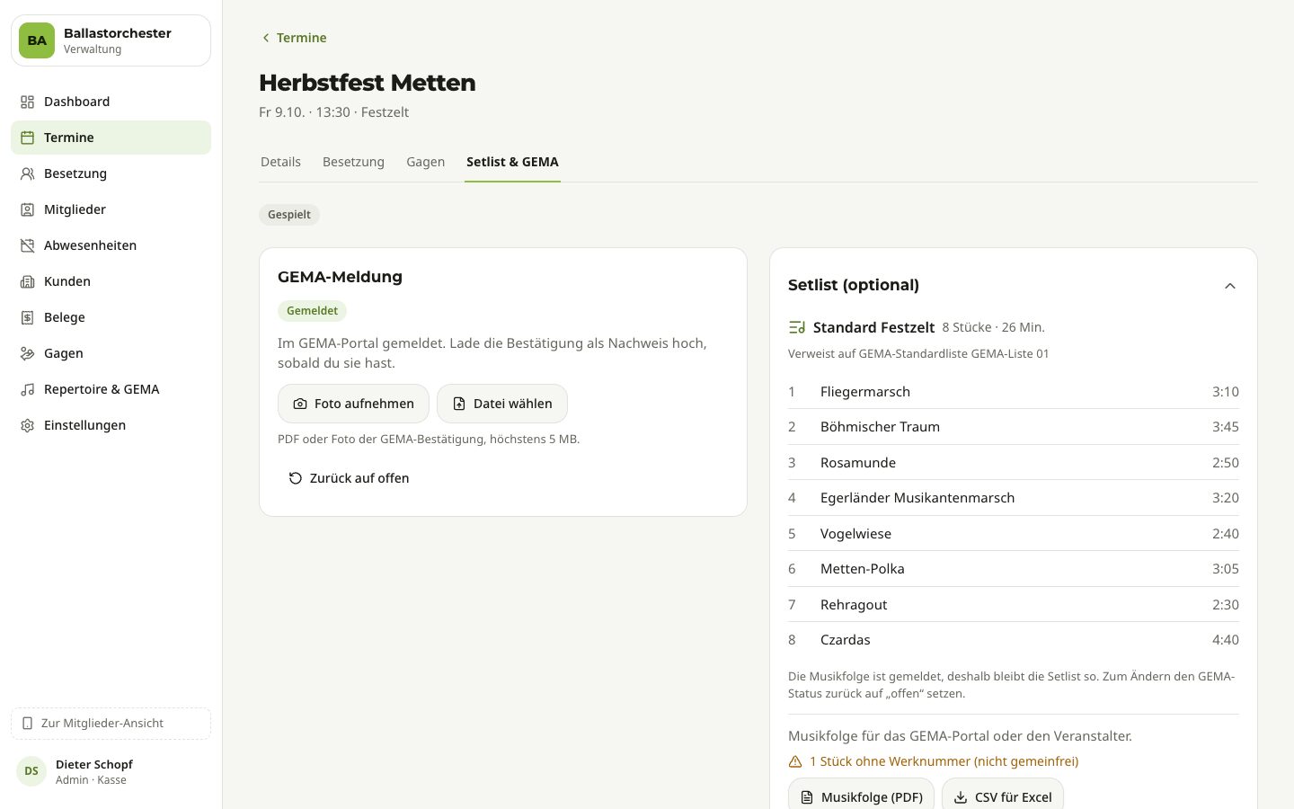The image size is (1294, 809).
Task: Click the reset arrow icon beside Zurück auf offen
Action: 296,478
